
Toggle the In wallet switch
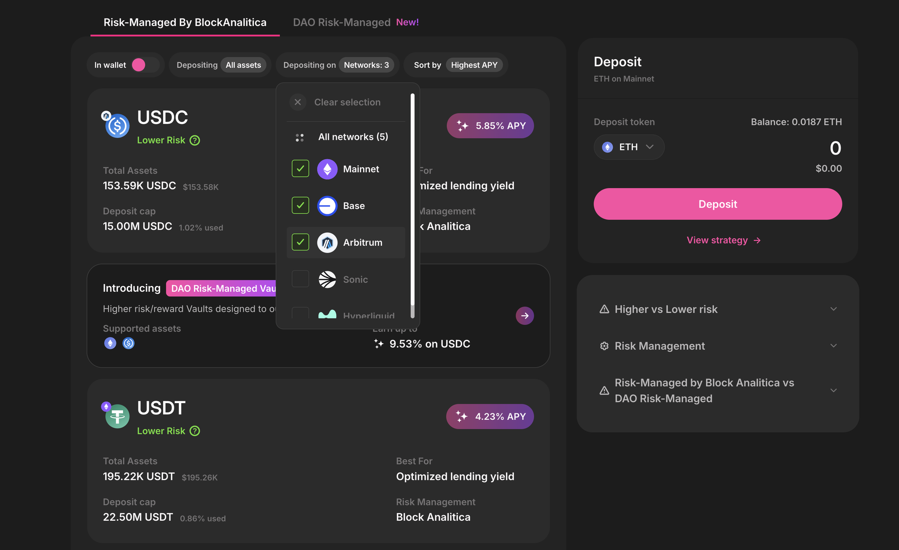point(145,65)
